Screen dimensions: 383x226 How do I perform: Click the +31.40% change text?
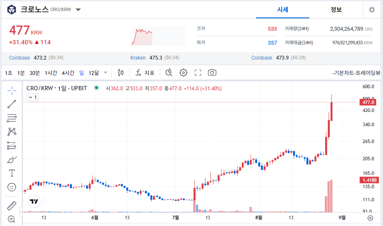pyautogui.click(x=21, y=42)
